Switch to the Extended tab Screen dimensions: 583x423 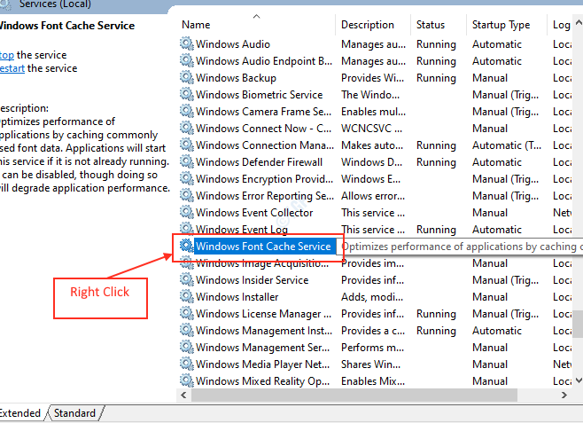pos(20,413)
